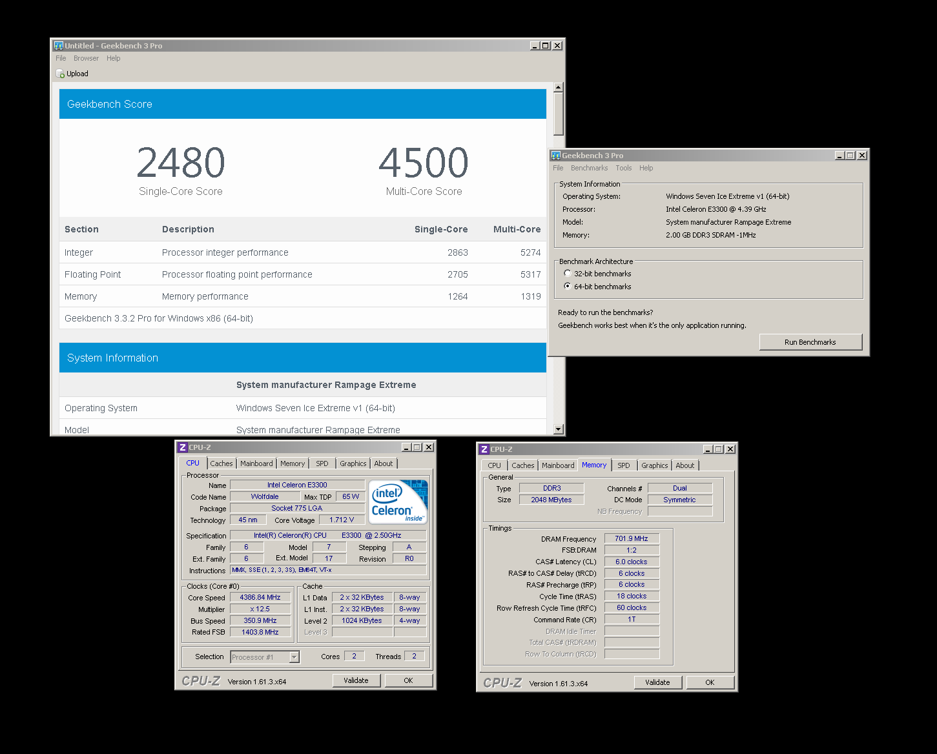Click the Upload toolbar icon in Geekbench results
Viewport: 937px width, 754px height.
[x=60, y=74]
